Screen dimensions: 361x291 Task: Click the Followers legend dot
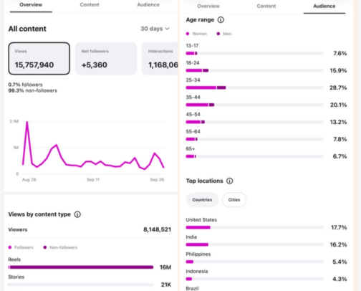tap(10, 247)
